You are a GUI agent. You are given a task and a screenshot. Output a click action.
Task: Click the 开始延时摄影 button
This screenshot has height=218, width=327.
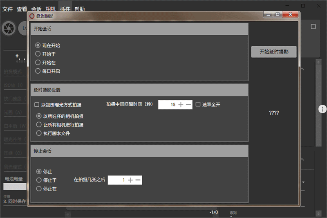pyautogui.click(x=274, y=52)
